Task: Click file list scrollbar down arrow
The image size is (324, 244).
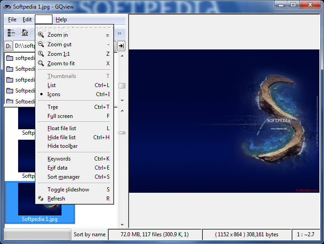Action: click(x=122, y=225)
